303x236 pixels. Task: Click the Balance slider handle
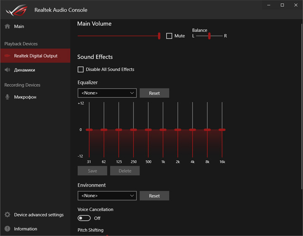point(208,36)
